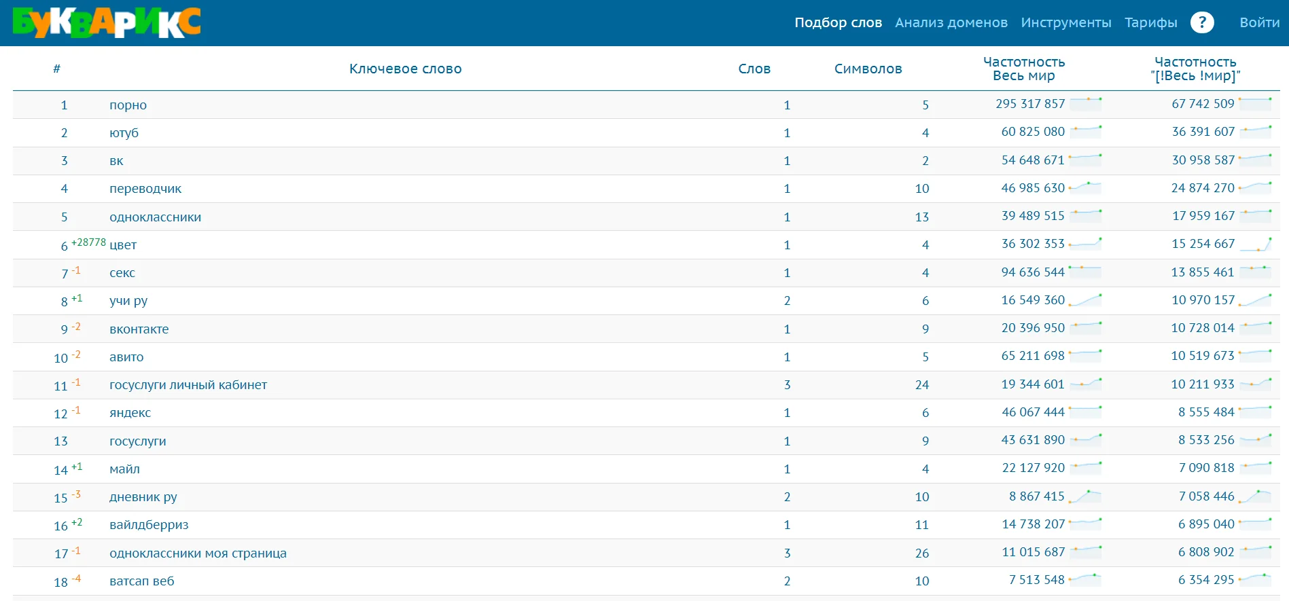Click exact-match sparkline for «дневник ру»

[x=1254, y=496]
